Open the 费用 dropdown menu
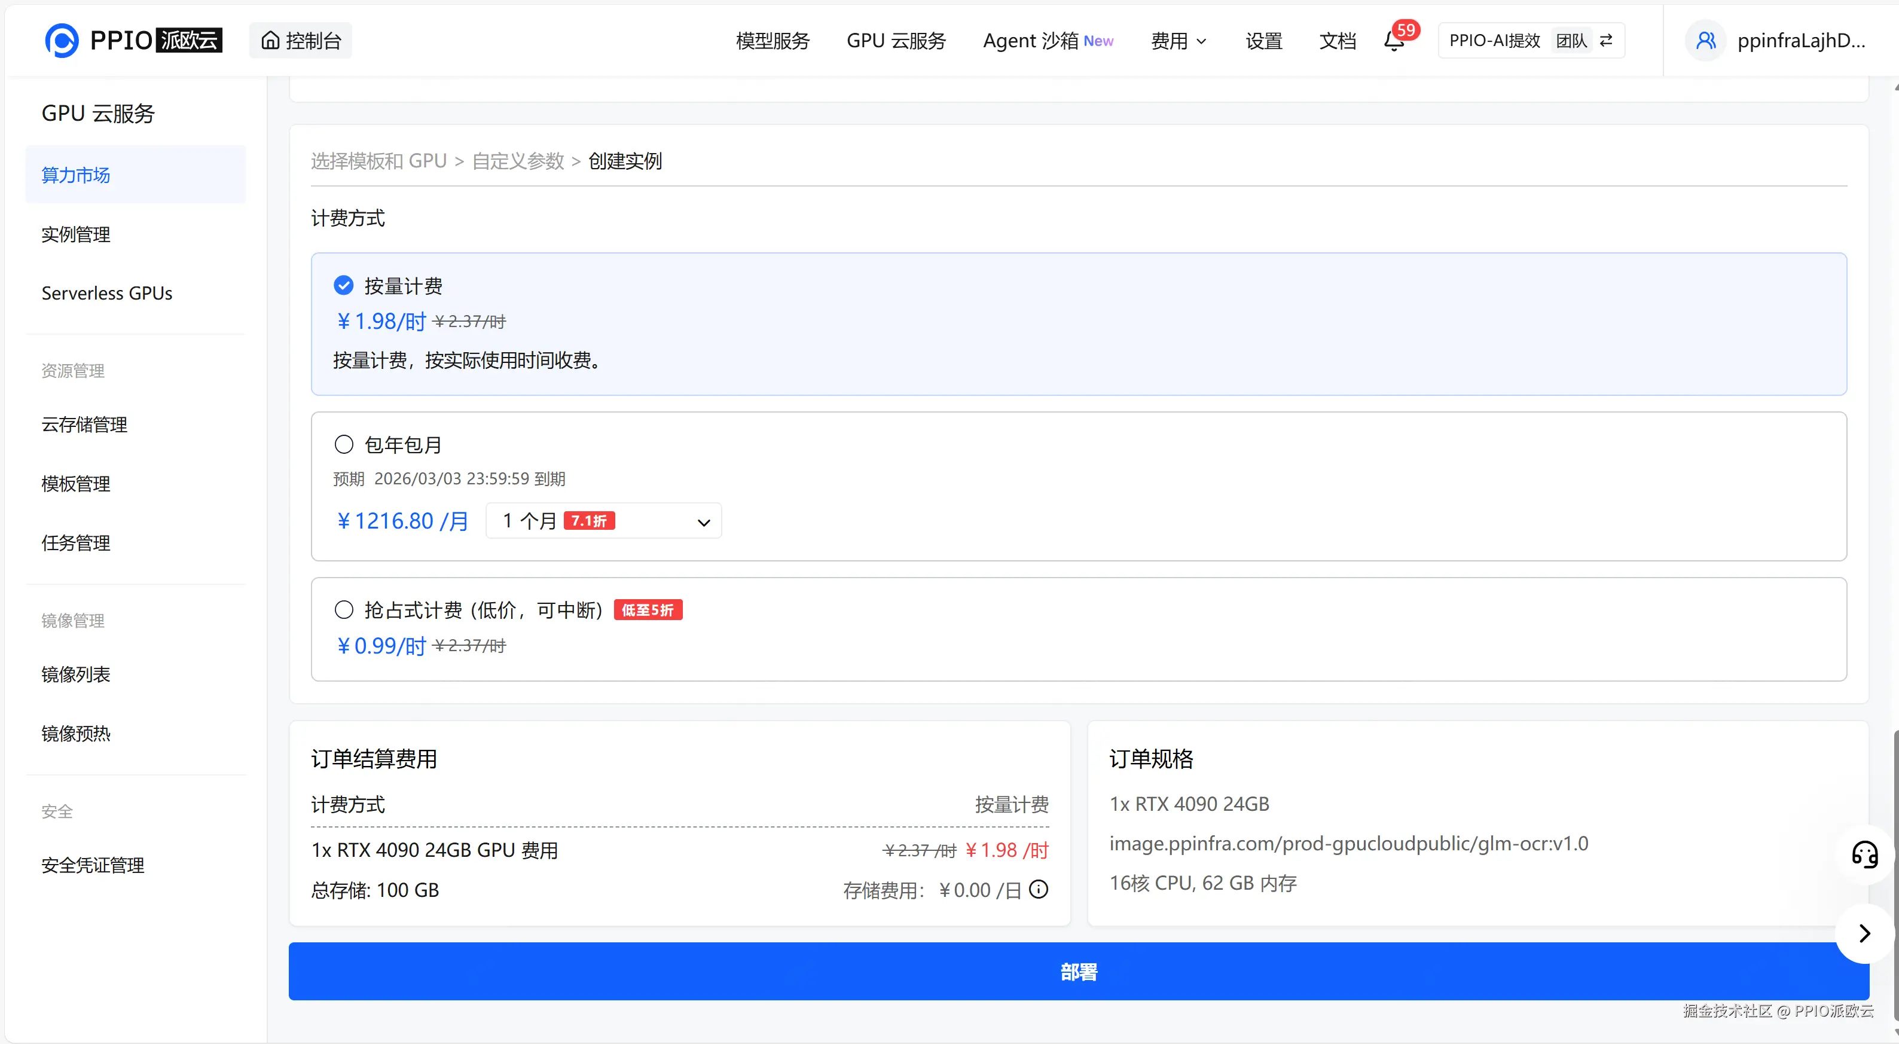The image size is (1899, 1044). click(1178, 41)
